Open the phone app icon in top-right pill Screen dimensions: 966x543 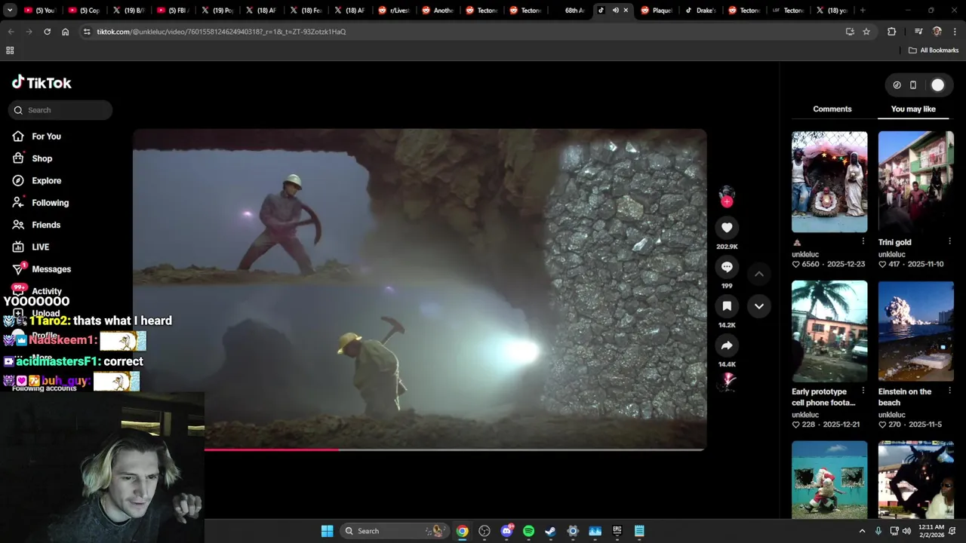tap(912, 85)
